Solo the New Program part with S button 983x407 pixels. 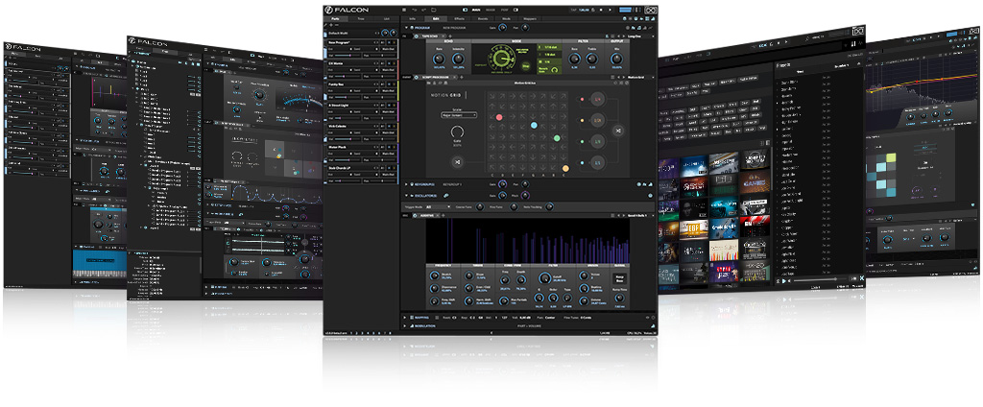(x=395, y=42)
